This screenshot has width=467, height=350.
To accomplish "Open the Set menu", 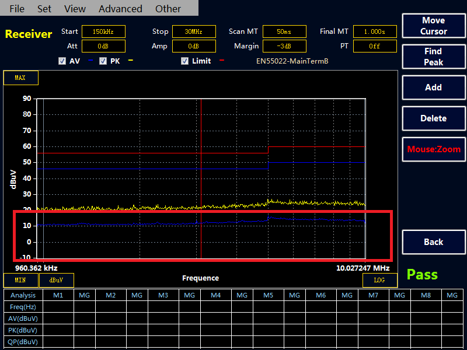I will point(44,9).
